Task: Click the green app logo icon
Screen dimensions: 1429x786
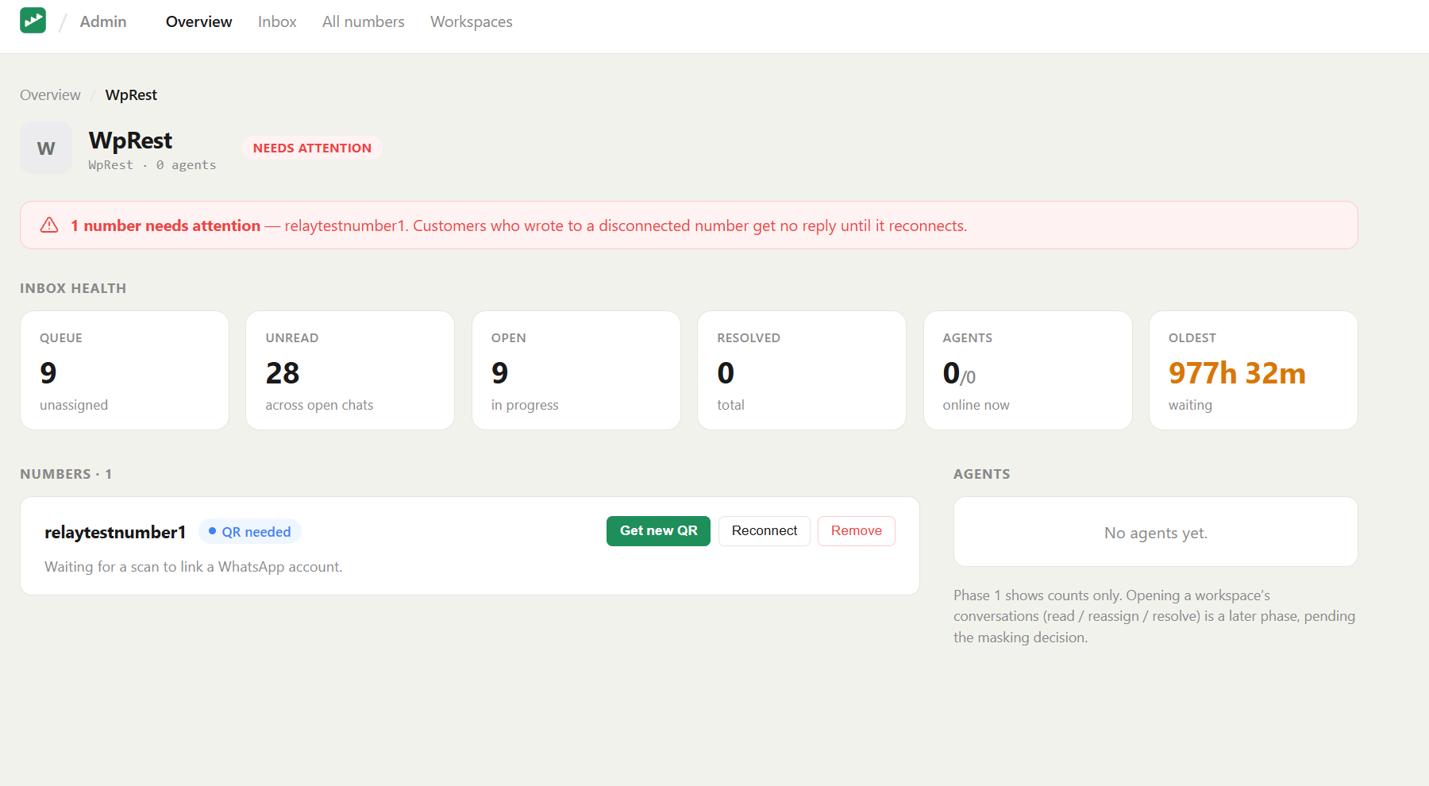Action: (33, 21)
